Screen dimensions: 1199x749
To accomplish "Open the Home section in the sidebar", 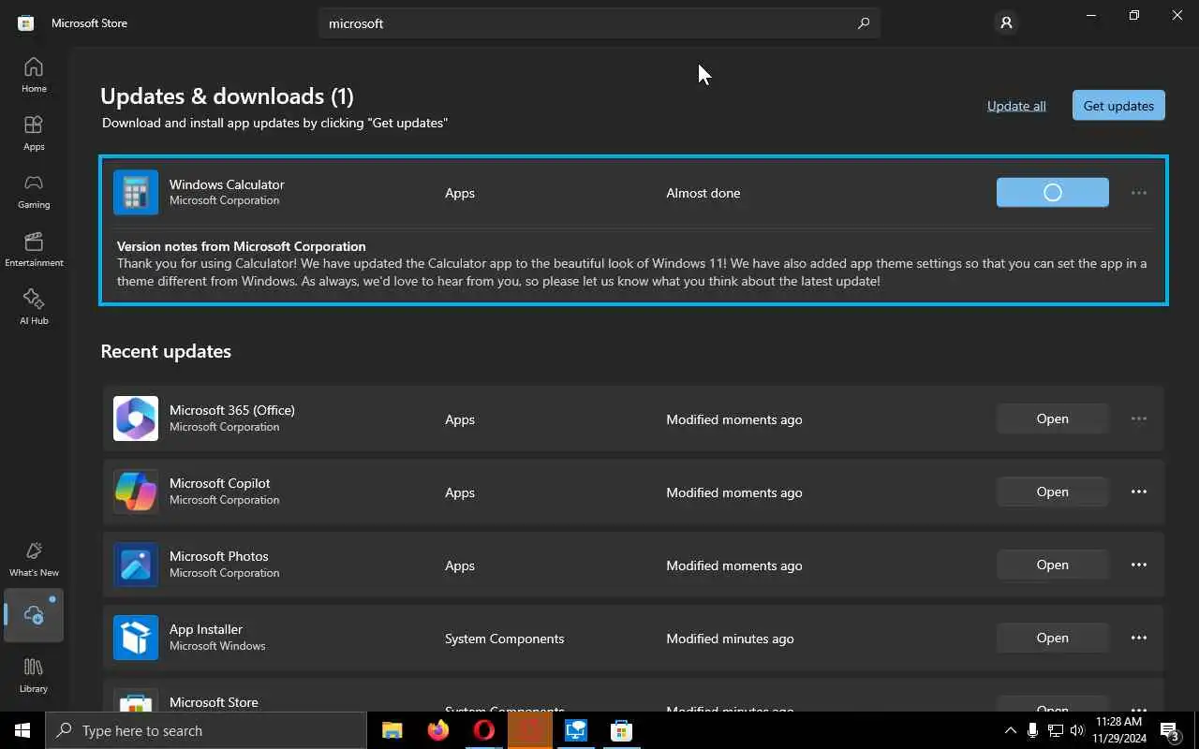I will [x=34, y=75].
